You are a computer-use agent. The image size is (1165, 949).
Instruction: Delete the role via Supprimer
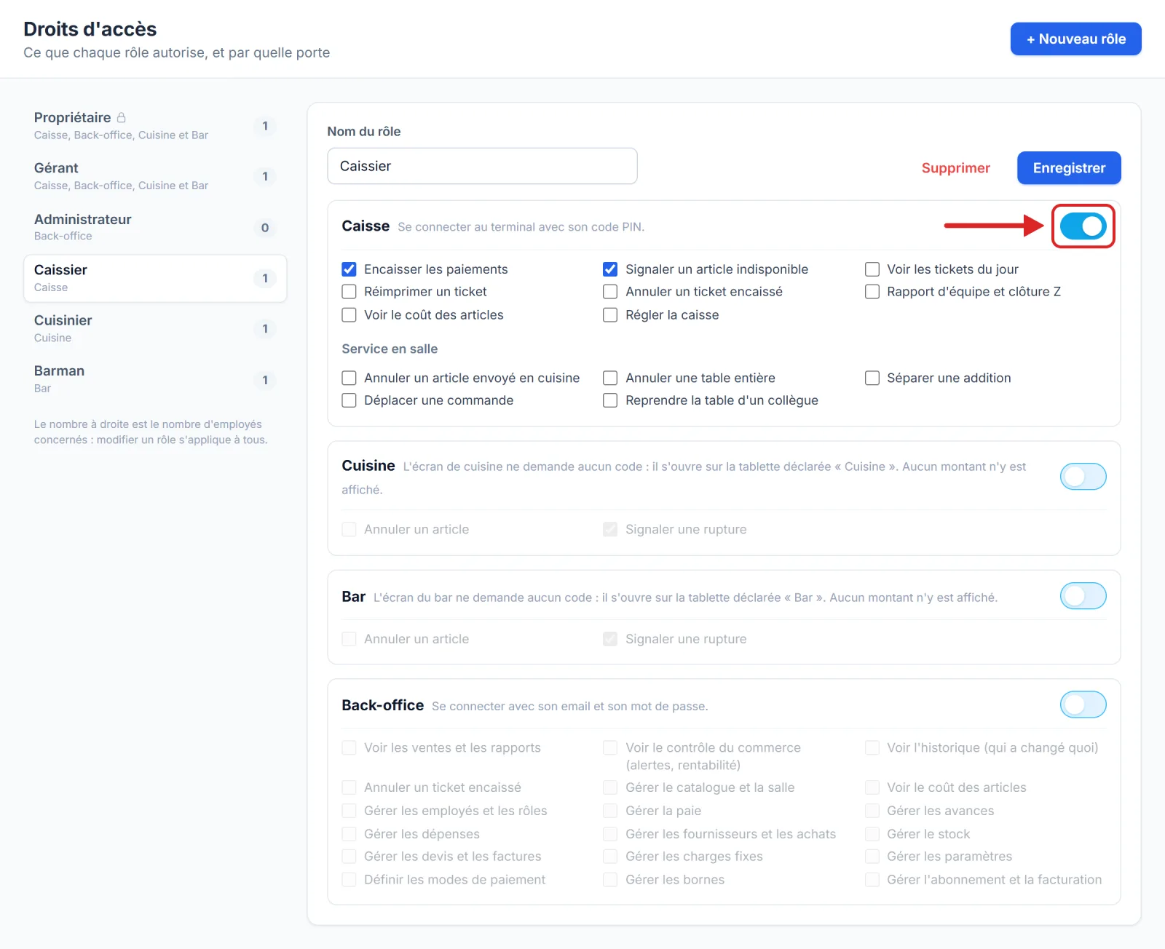pos(955,168)
